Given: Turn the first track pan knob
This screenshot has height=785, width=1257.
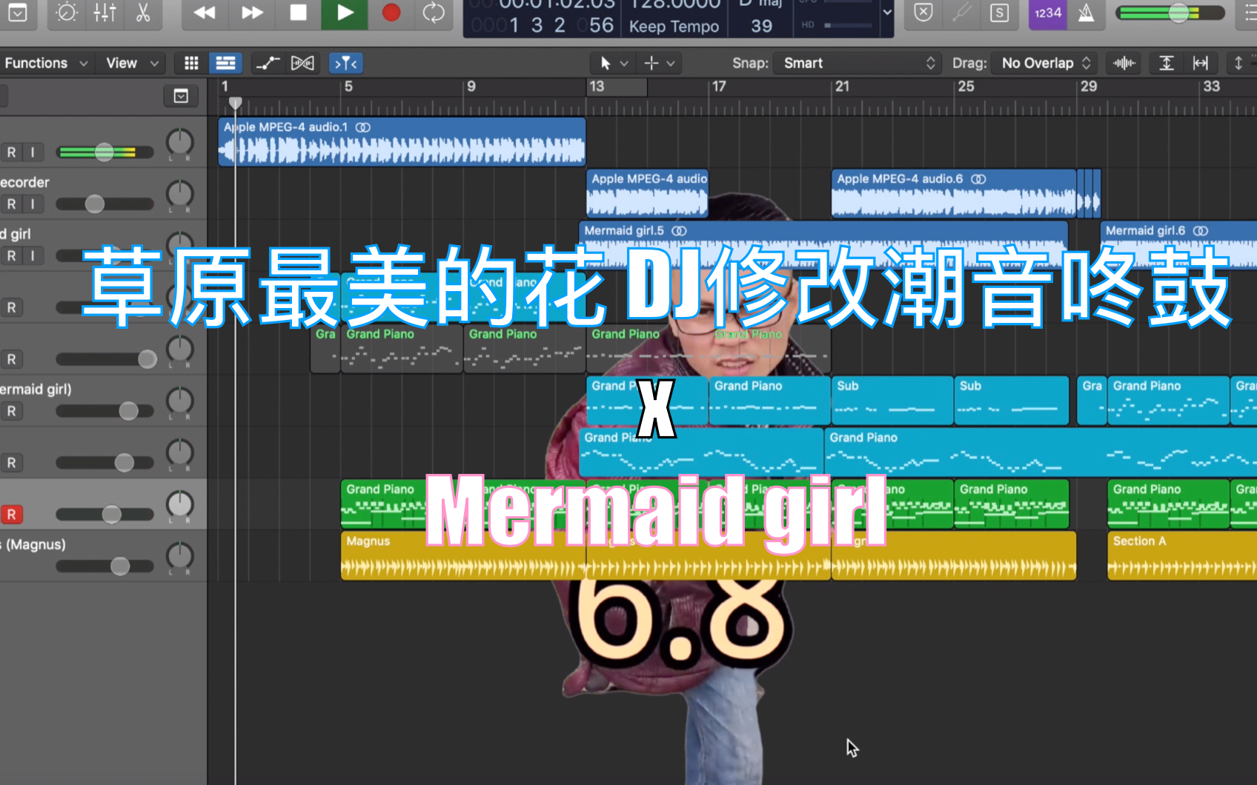Looking at the screenshot, I should (179, 142).
